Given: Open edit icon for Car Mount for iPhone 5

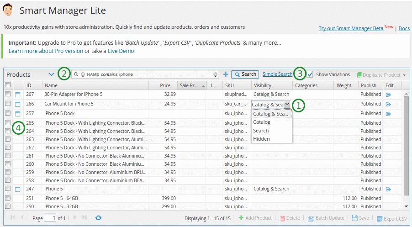Looking at the screenshot, I should (388, 104).
